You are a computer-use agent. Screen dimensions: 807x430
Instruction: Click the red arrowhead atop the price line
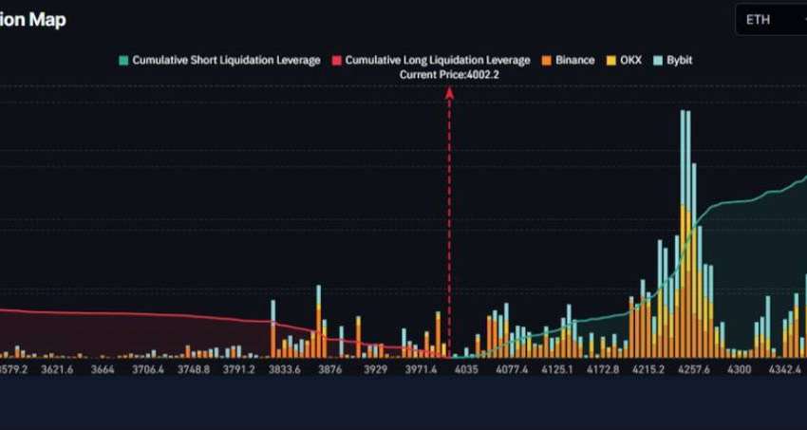coord(449,93)
